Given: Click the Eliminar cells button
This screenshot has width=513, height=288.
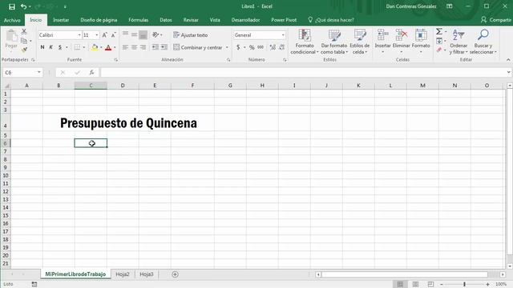Looking at the screenshot, I should [401, 42].
